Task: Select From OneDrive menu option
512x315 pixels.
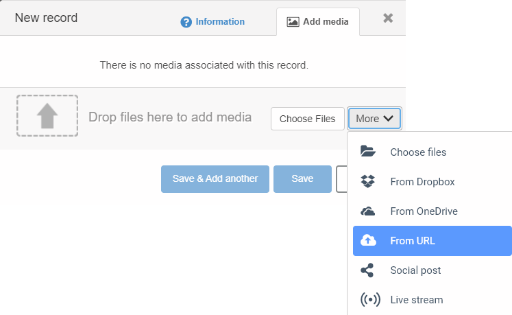Action: (432, 211)
